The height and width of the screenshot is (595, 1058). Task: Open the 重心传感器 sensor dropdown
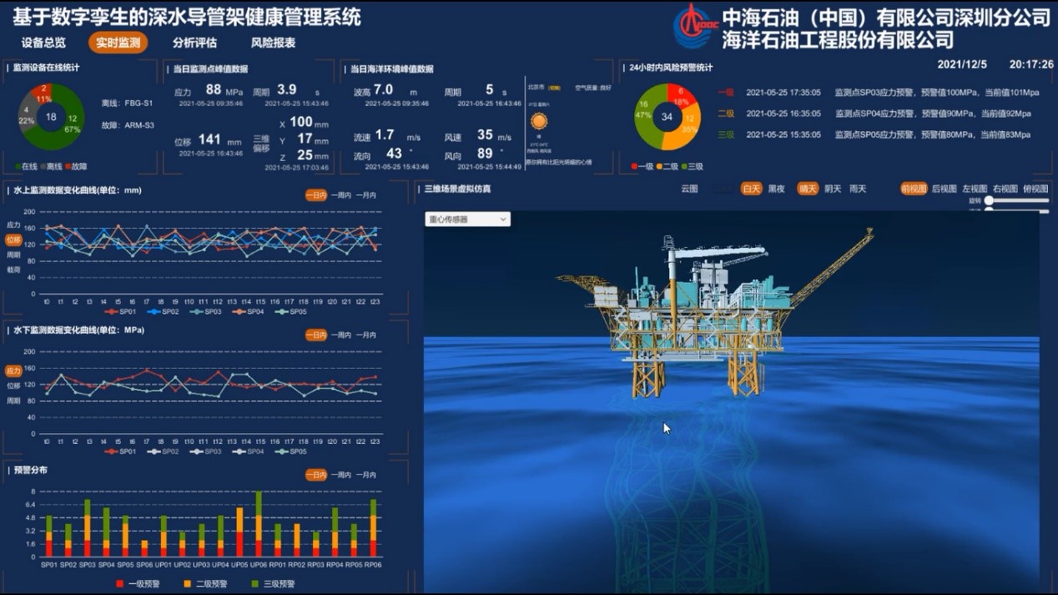[x=467, y=219]
